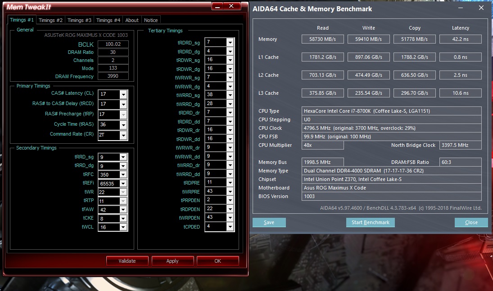This screenshot has width=493, height=291.
Task: Click Memory Read result 58730 MB/s
Action: click(322, 39)
